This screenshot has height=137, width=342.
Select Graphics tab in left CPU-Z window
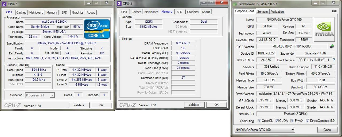click(x=78, y=12)
